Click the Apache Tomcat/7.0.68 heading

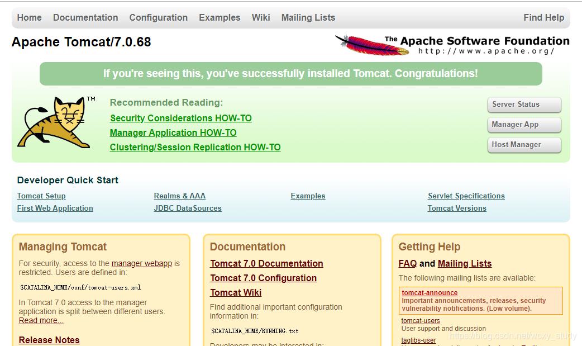[82, 42]
